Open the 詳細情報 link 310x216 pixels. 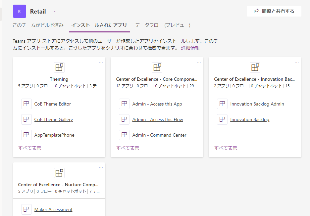[190, 48]
